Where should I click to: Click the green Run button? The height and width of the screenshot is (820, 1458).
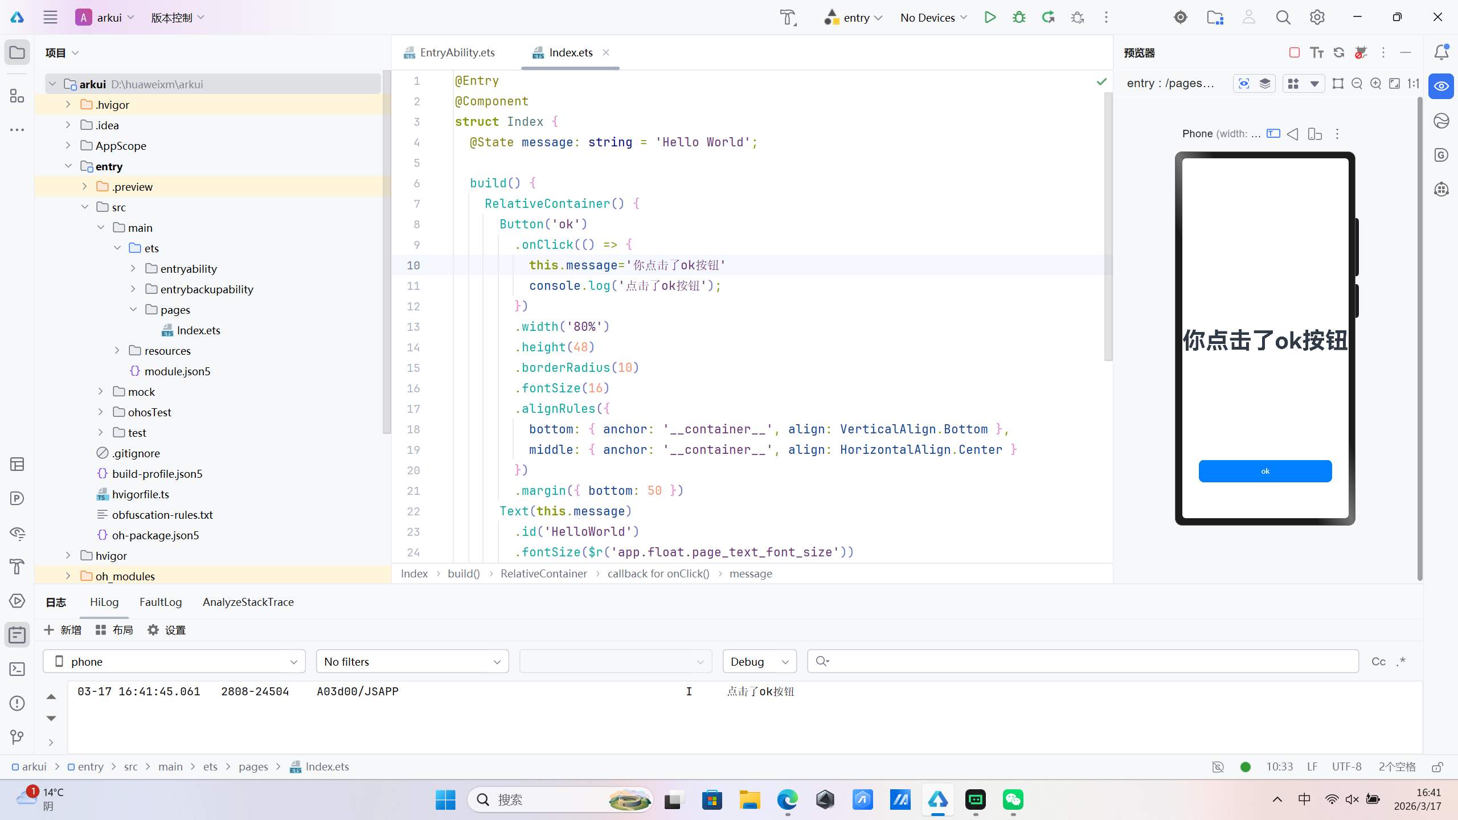tap(990, 17)
